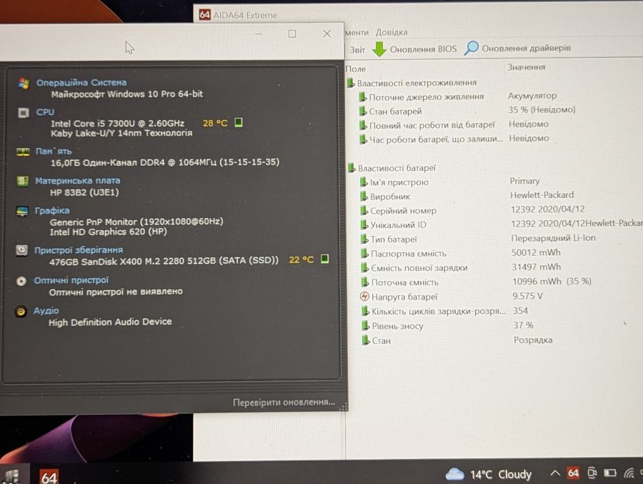This screenshot has width=643, height=484.
Task: Open the 14°C Cloudy weather widget
Action: tap(489, 475)
